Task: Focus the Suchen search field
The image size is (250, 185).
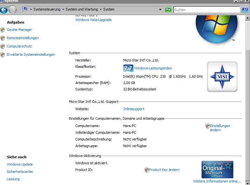Action: (207, 10)
